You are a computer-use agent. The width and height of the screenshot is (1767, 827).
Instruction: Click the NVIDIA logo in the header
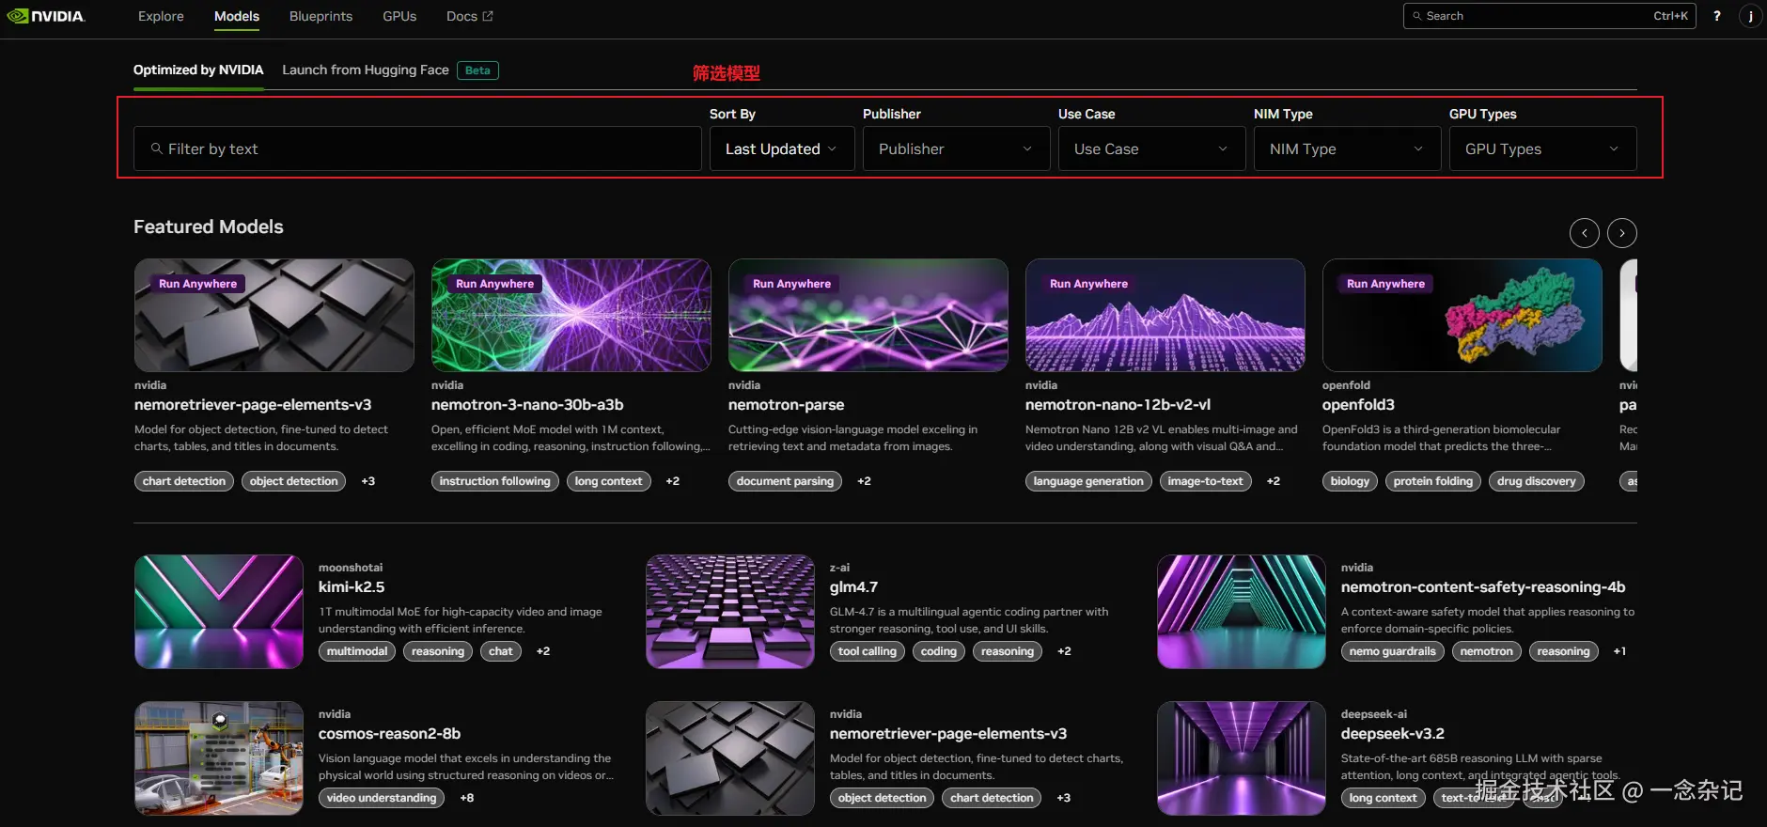[46, 16]
